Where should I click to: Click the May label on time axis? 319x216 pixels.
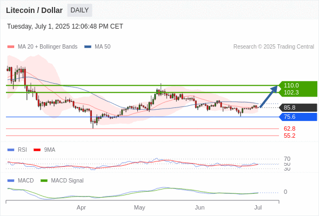[139, 208]
